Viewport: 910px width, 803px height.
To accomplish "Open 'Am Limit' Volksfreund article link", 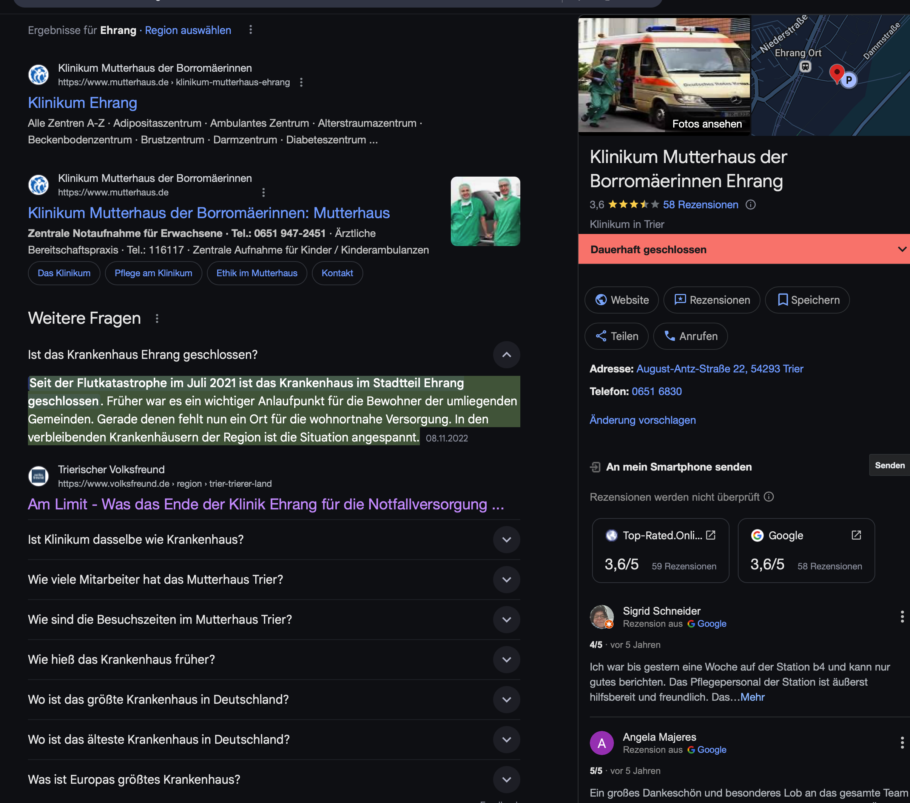I will 266,505.
